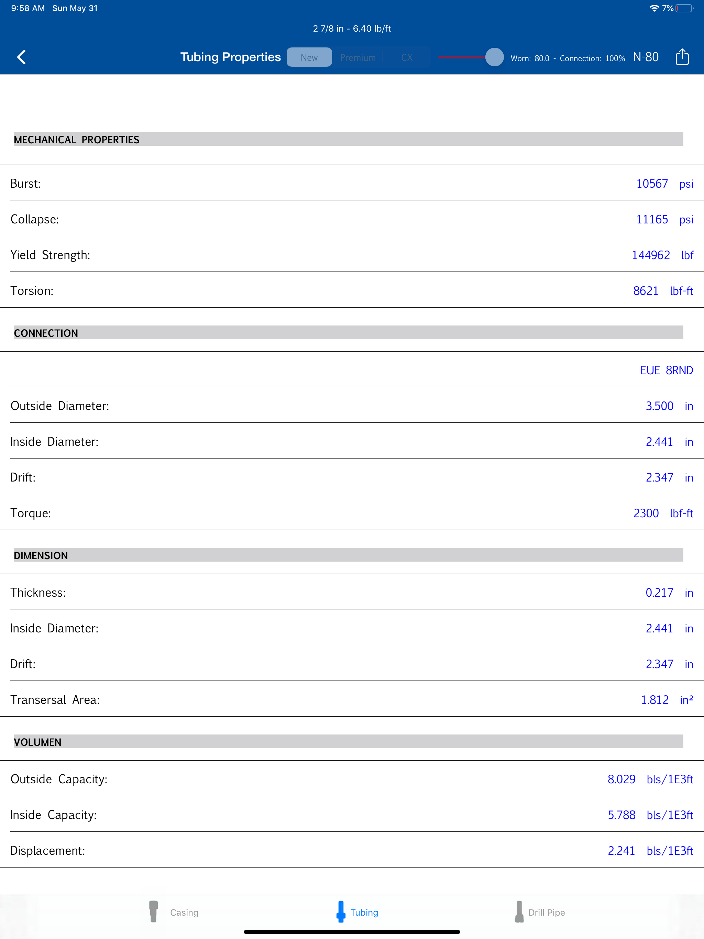Tap the battery indicator icon
The width and height of the screenshot is (704, 939).
(x=684, y=8)
